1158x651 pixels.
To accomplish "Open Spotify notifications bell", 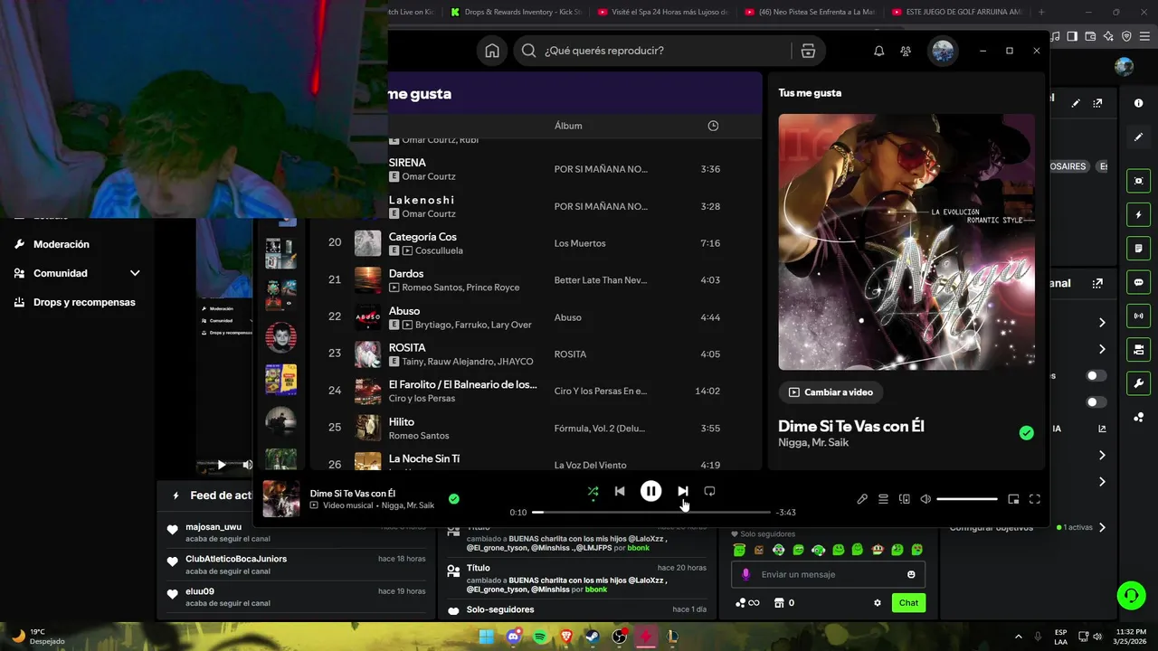I will (x=878, y=51).
